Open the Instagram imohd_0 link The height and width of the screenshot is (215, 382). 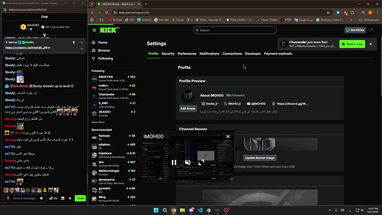[x=210, y=104]
